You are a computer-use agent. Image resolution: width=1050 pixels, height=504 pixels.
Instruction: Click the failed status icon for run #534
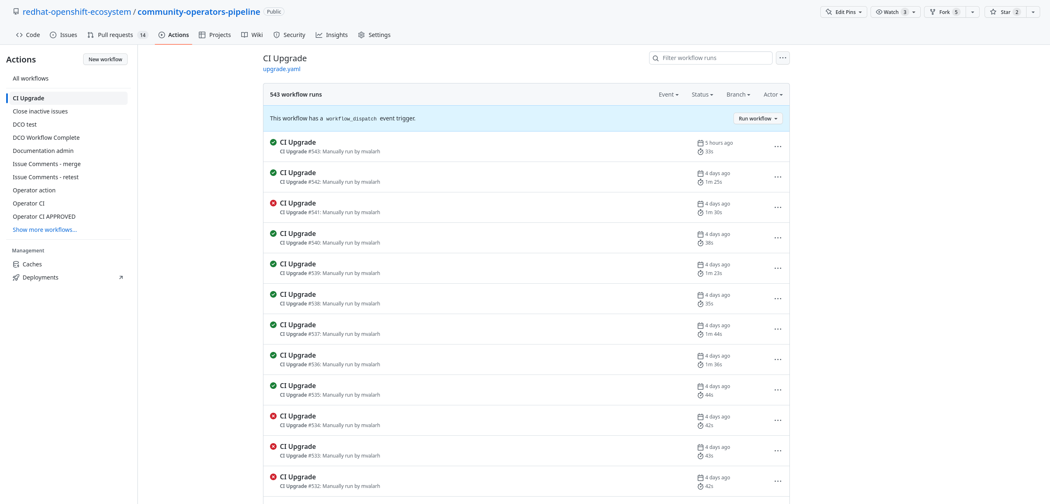[x=273, y=416]
